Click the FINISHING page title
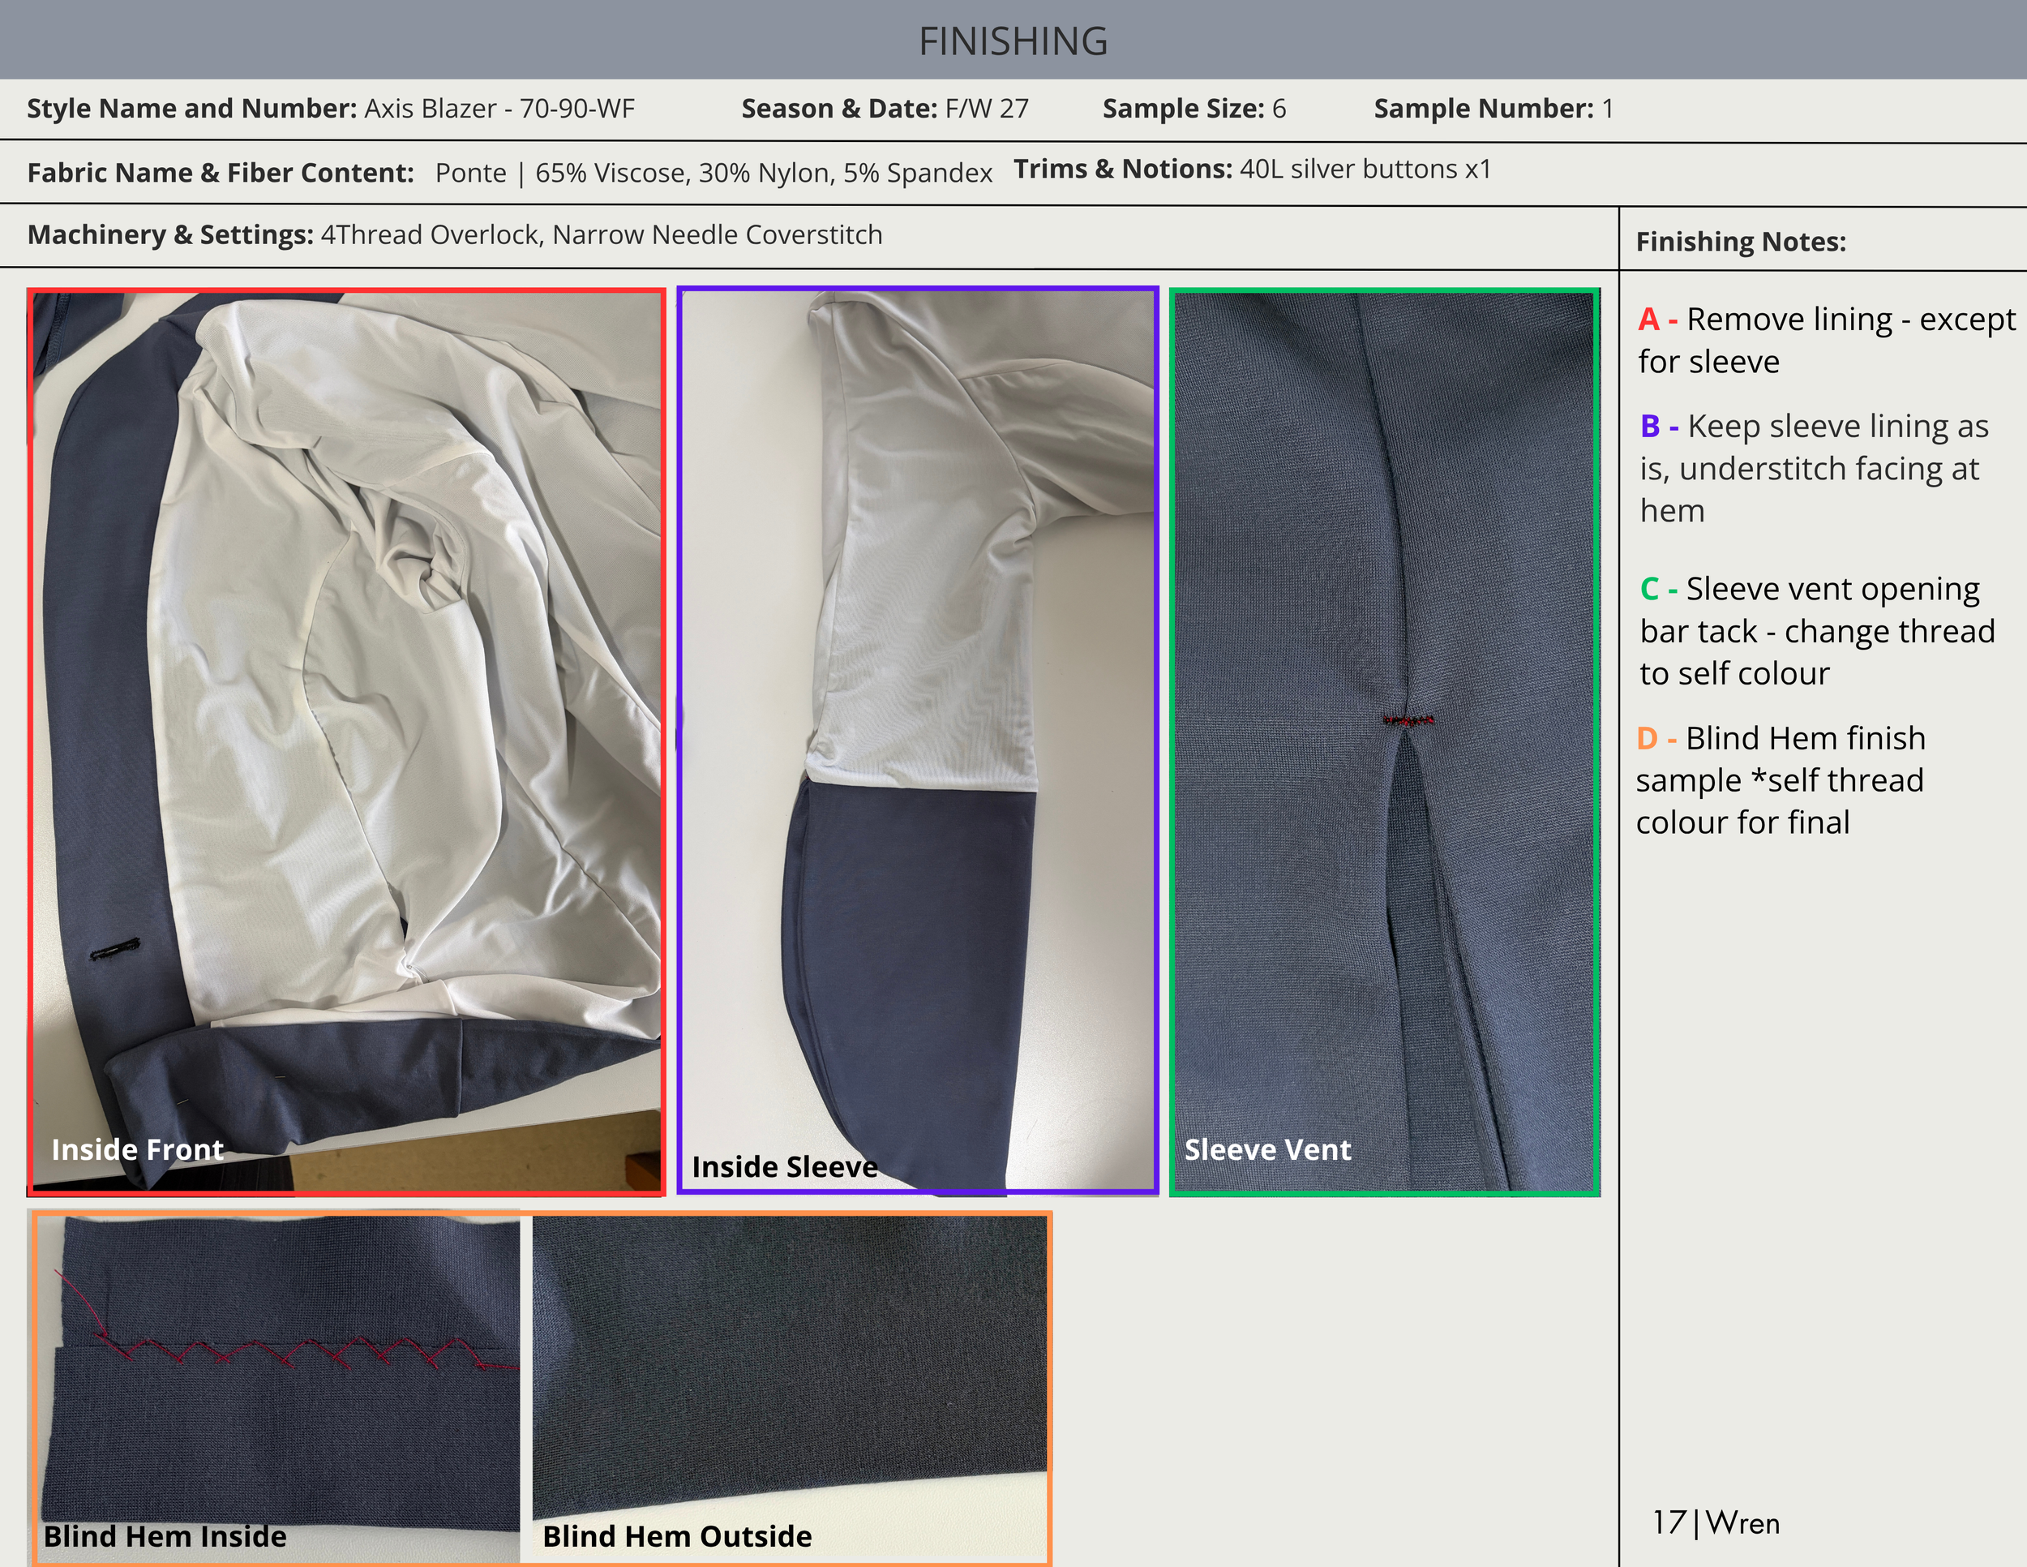 (x=1013, y=42)
